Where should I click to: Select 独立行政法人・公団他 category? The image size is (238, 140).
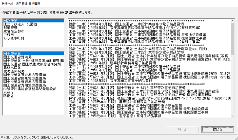point(33,24)
